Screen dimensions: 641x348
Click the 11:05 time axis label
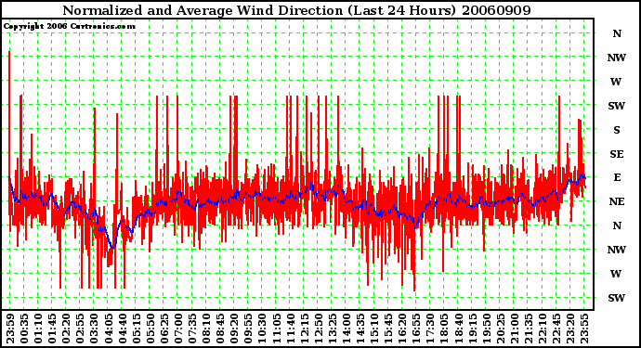[276, 329]
